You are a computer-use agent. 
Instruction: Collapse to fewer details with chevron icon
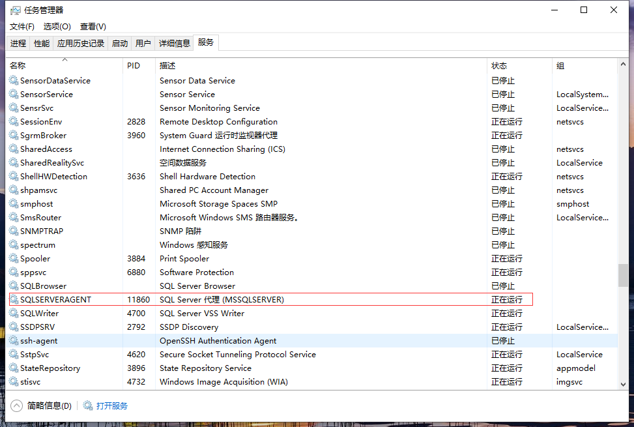(16, 405)
